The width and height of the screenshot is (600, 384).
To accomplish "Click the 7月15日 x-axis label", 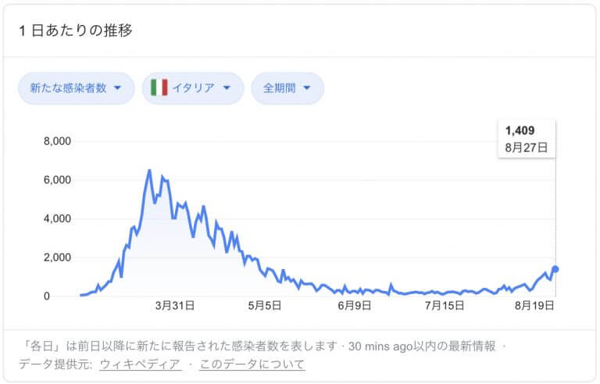I will pos(443,306).
